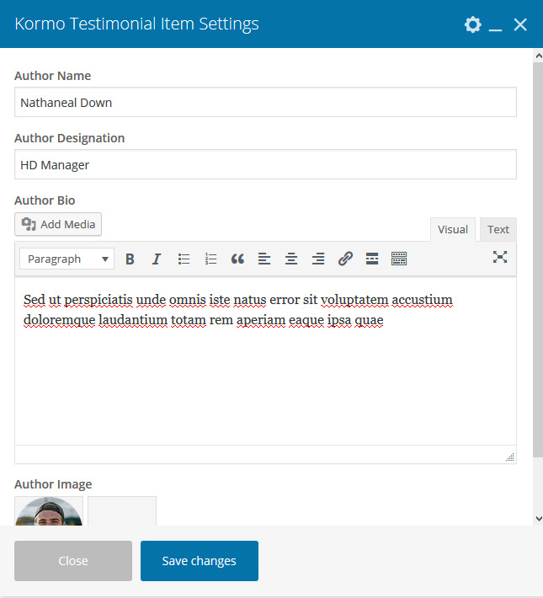Image resolution: width=543 pixels, height=598 pixels.
Task: Click the Add Media button
Action: click(x=58, y=224)
